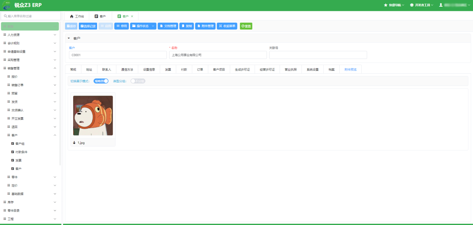Click the download arrow next to 1.jpg
Screen dimensions: 473x225
click(x=74, y=143)
